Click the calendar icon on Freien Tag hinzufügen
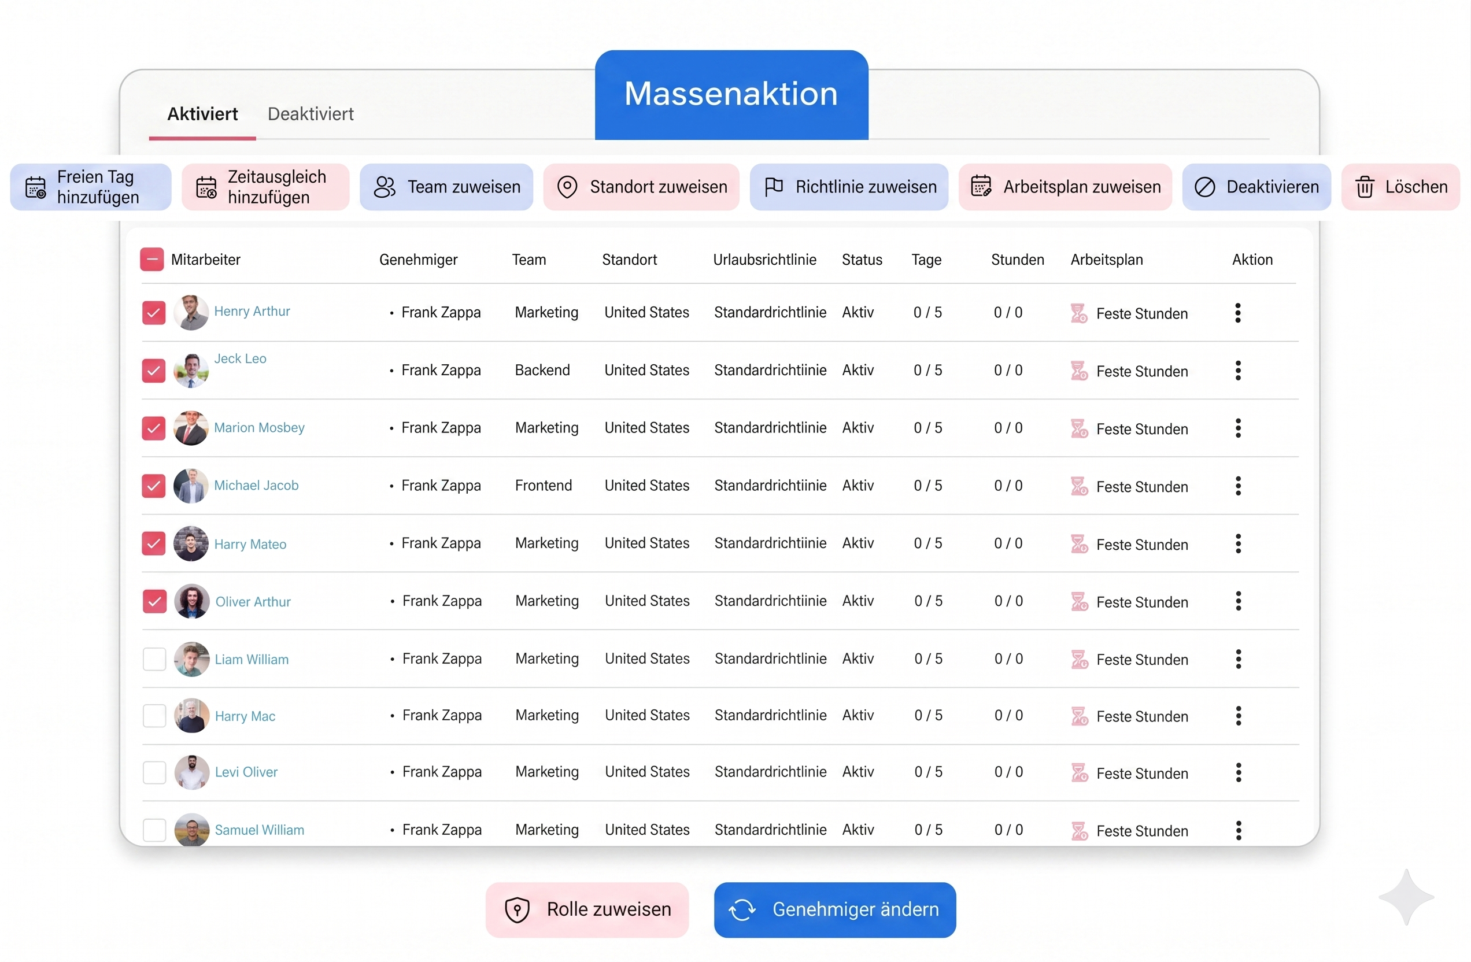Viewport: 1471px width, 962px height. point(35,187)
